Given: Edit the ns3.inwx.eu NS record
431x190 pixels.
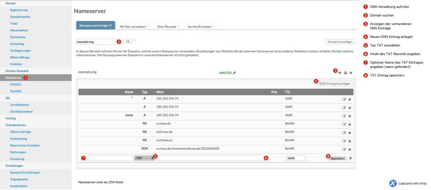Looking at the screenshot, I should pos(344,141).
